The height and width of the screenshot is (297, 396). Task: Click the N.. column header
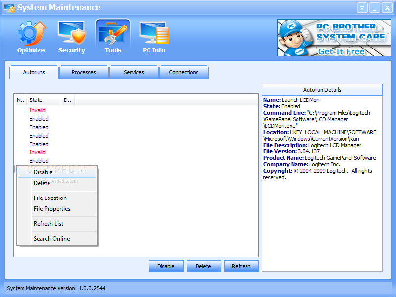[20, 100]
